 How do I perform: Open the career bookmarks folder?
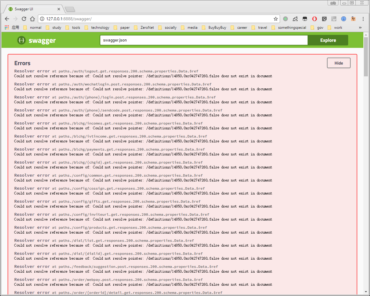click(x=239, y=28)
